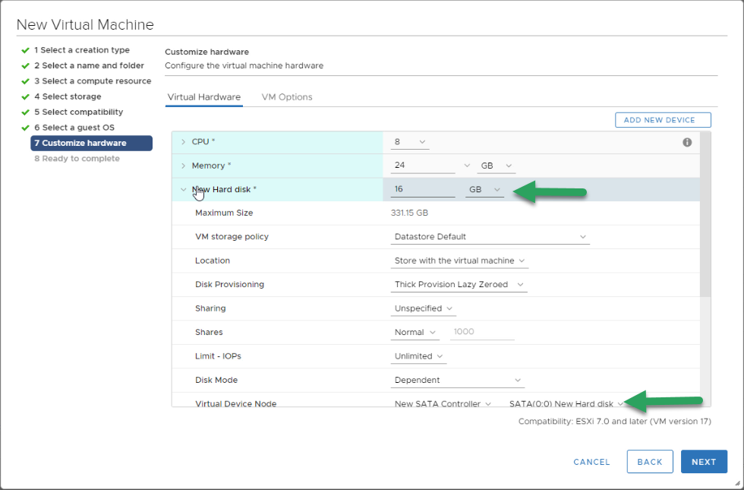The width and height of the screenshot is (744, 490).
Task: Open the Disk Mode Dependent dropdown
Action: [x=457, y=381]
